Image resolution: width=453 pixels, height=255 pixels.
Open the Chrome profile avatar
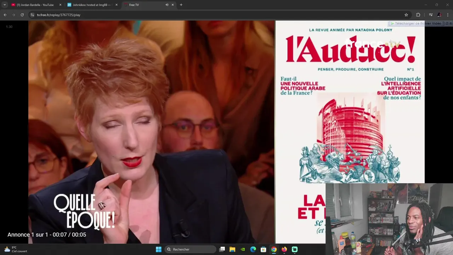[439, 15]
